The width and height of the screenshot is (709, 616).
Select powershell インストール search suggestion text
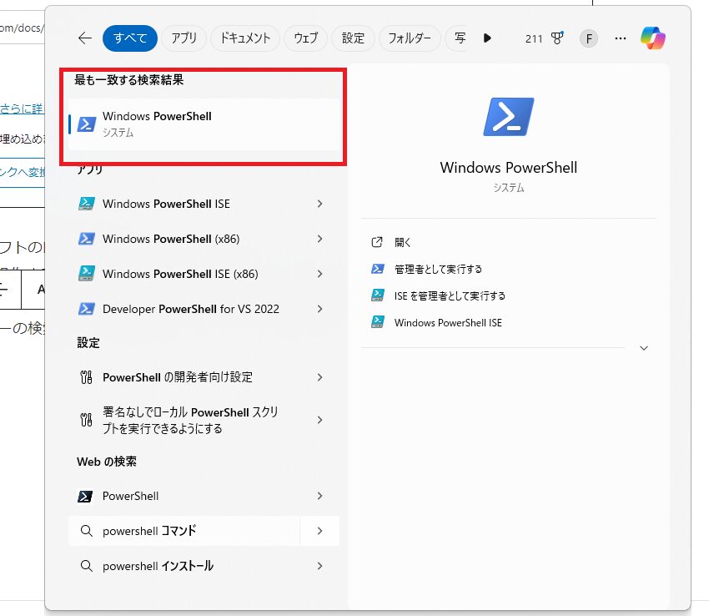(x=158, y=566)
